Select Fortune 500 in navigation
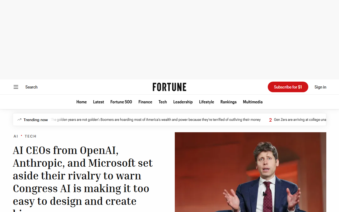 click(x=121, y=102)
